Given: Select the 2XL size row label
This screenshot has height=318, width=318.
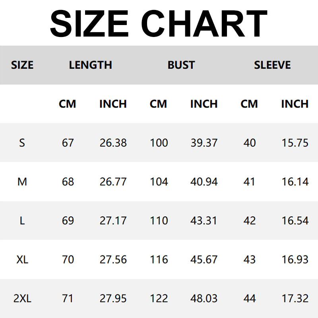Looking at the screenshot, I should pyautogui.click(x=22, y=299).
